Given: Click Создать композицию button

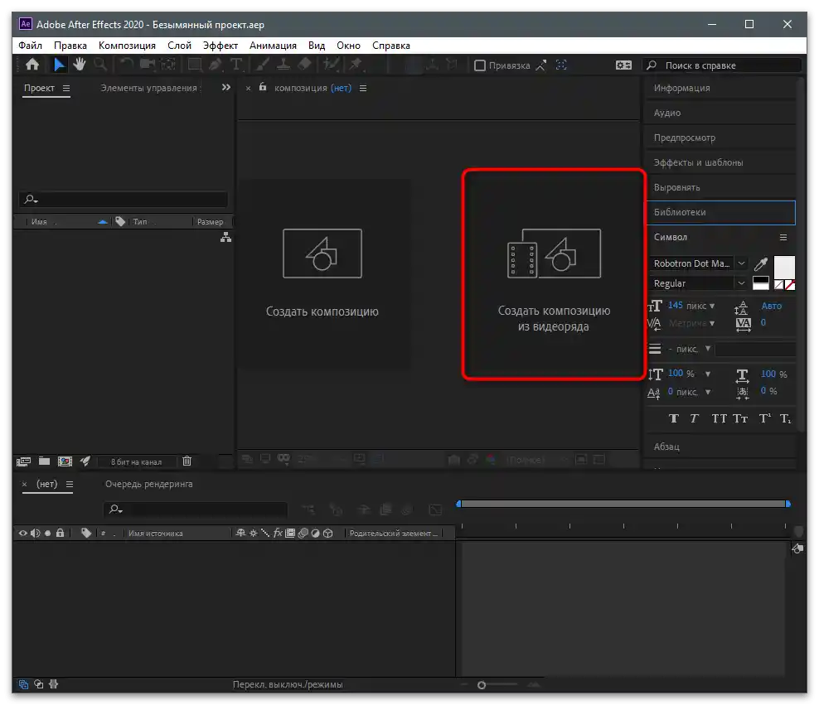Looking at the screenshot, I should [x=322, y=274].
